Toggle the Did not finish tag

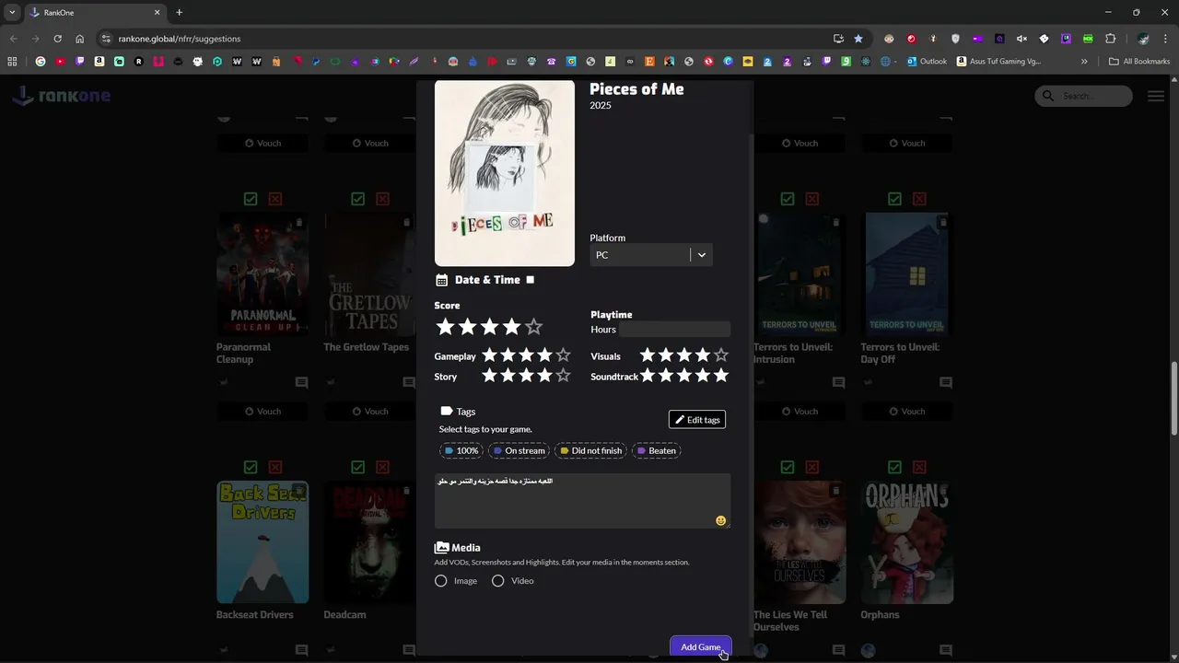coord(590,450)
